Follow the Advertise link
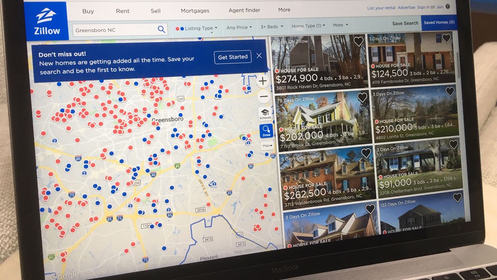 pyautogui.click(x=406, y=8)
